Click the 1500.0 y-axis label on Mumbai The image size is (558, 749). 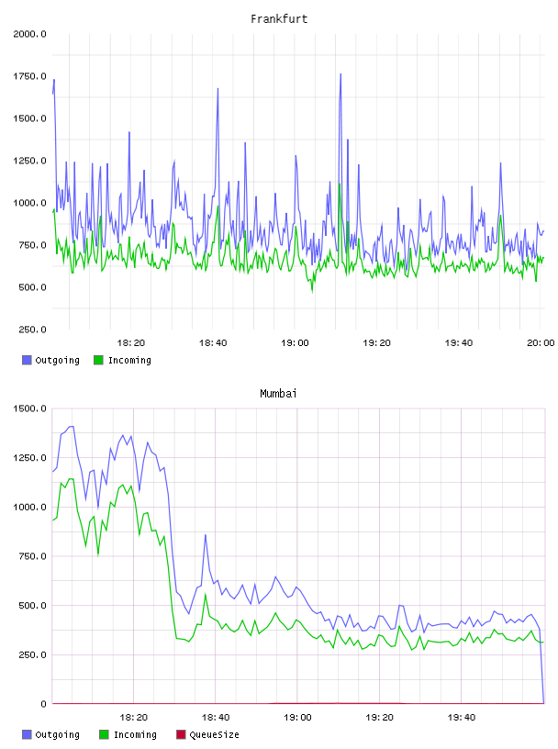click(29, 408)
